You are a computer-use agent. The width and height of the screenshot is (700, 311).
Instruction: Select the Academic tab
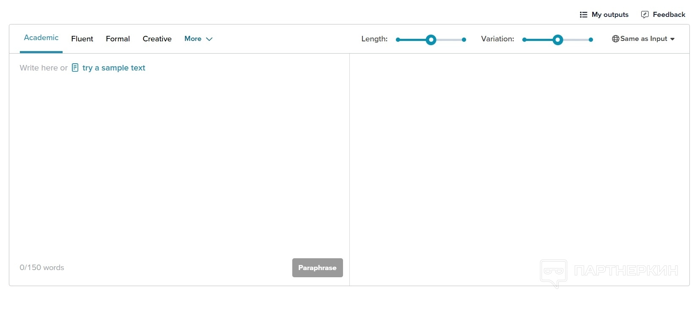click(x=41, y=38)
